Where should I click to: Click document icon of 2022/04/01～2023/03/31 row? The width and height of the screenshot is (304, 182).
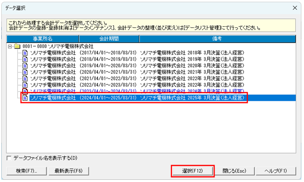pos(25,85)
